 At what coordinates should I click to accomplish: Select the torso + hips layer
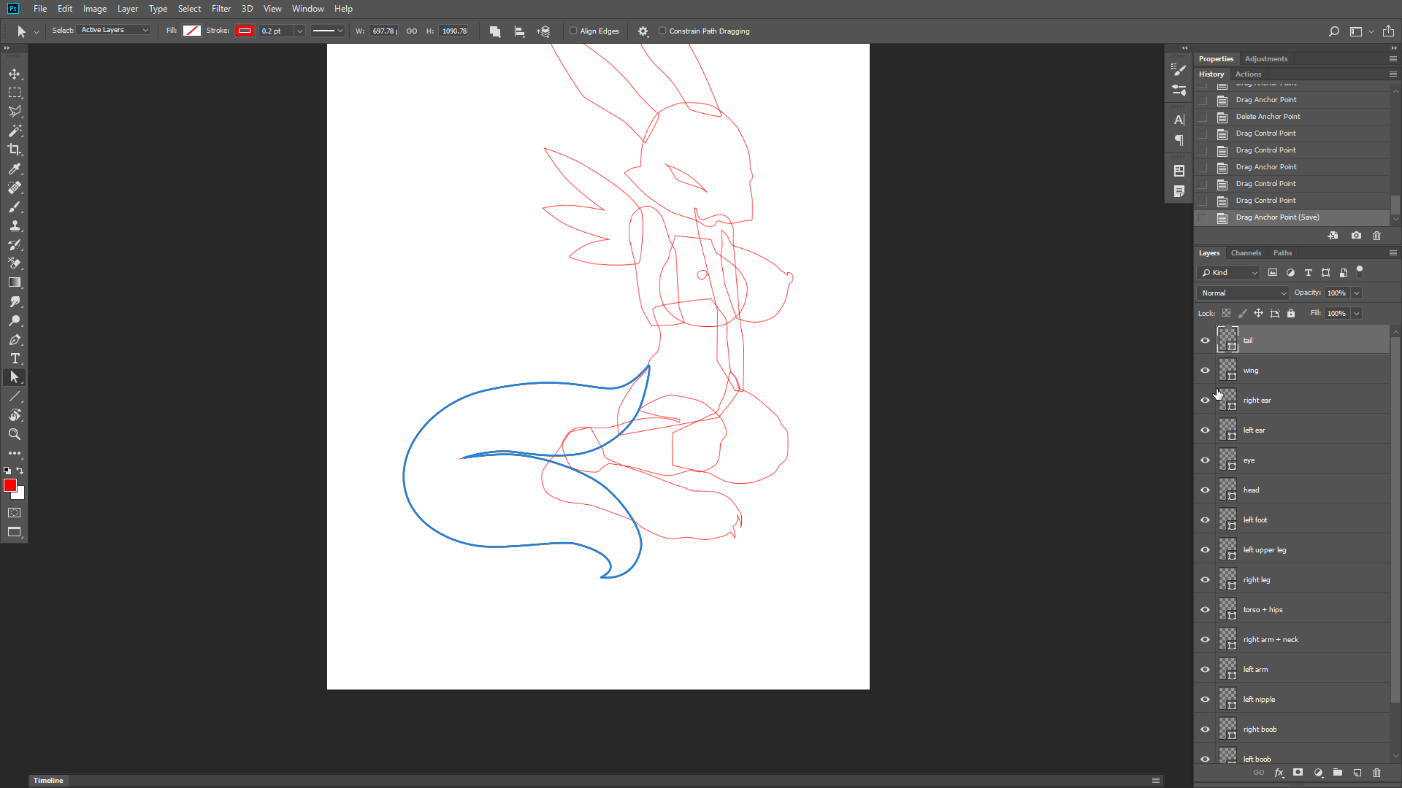pos(1263,609)
